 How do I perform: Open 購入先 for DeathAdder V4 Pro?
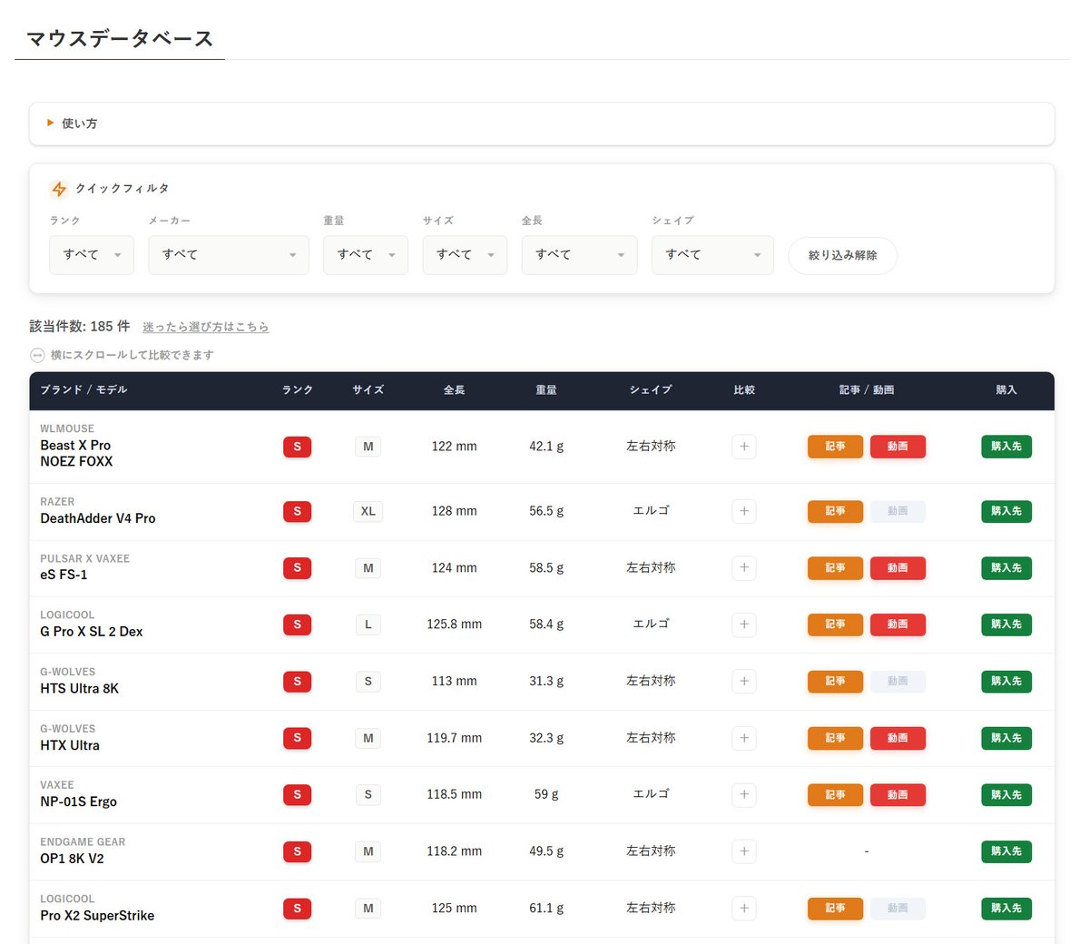tap(1006, 511)
